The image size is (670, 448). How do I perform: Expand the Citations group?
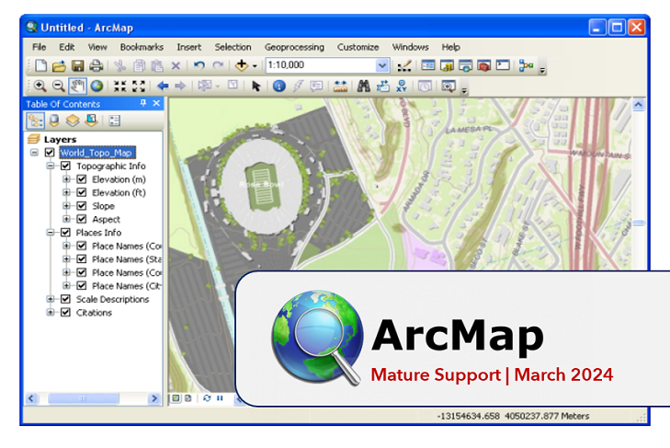click(51, 313)
